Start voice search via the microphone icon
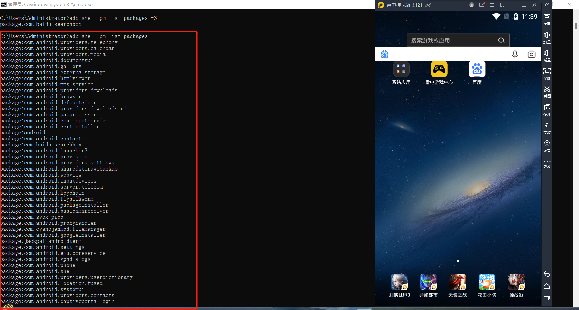The width and height of the screenshot is (579, 310). [515, 54]
